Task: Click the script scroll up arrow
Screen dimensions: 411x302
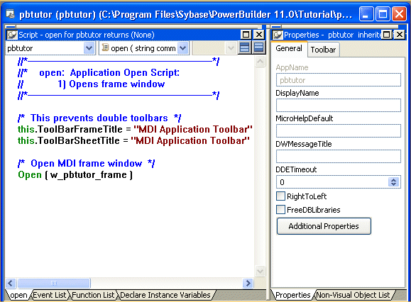Action: point(260,62)
